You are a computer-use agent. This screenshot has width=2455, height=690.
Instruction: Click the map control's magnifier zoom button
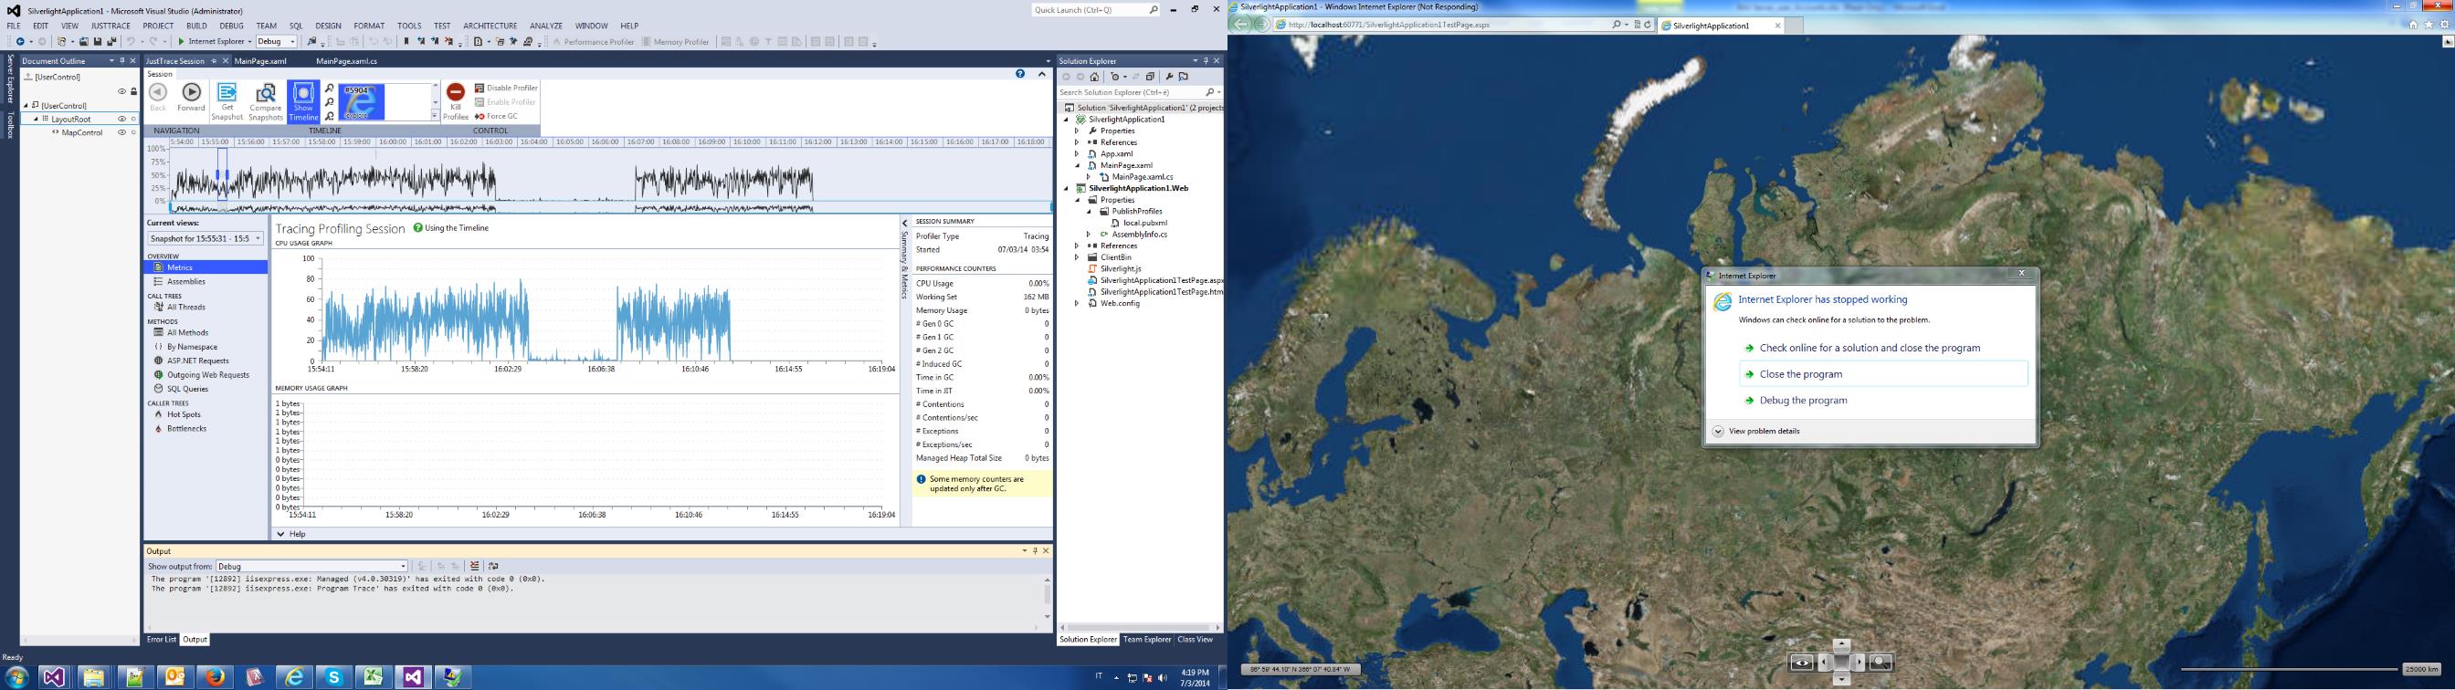pyautogui.click(x=1881, y=663)
